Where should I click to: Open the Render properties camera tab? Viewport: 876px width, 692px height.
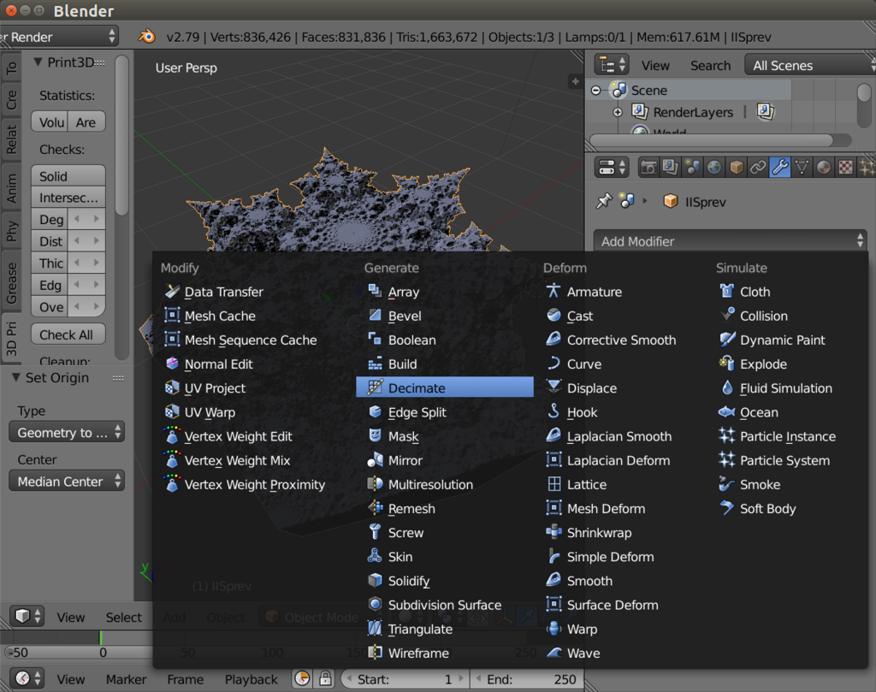pos(648,167)
